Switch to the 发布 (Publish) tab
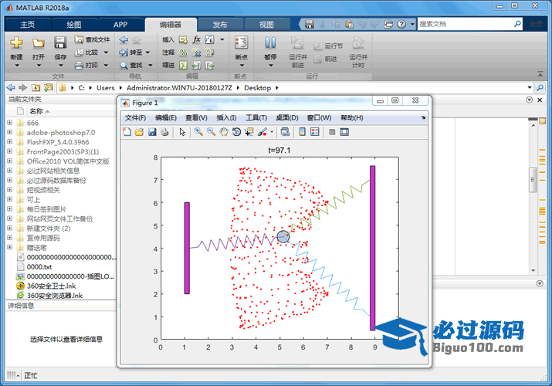Image resolution: width=552 pixels, height=386 pixels. pyautogui.click(x=220, y=24)
